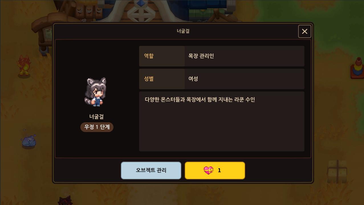Image resolution: width=364 pixels, height=205 pixels.
Task: Click the 성별 label field
Action: [162, 79]
